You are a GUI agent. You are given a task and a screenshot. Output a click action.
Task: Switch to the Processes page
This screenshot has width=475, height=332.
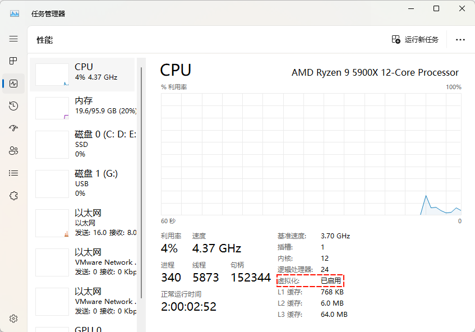pyautogui.click(x=14, y=61)
